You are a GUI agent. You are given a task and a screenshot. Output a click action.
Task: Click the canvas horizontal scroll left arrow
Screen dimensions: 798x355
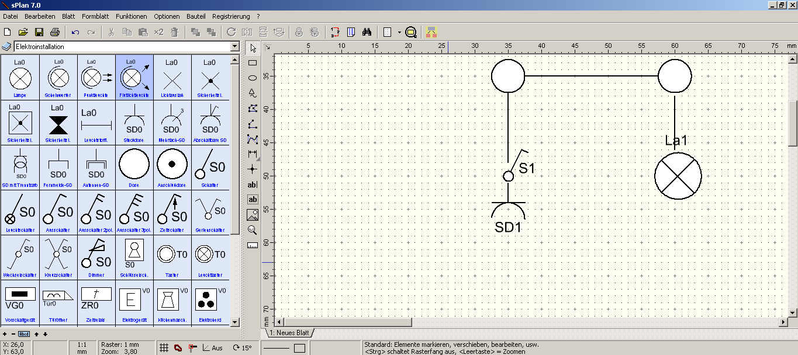280,322
